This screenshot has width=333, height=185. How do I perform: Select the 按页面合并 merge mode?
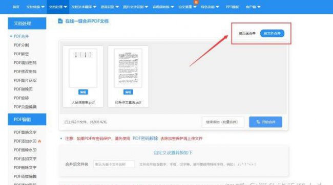pos(247,34)
